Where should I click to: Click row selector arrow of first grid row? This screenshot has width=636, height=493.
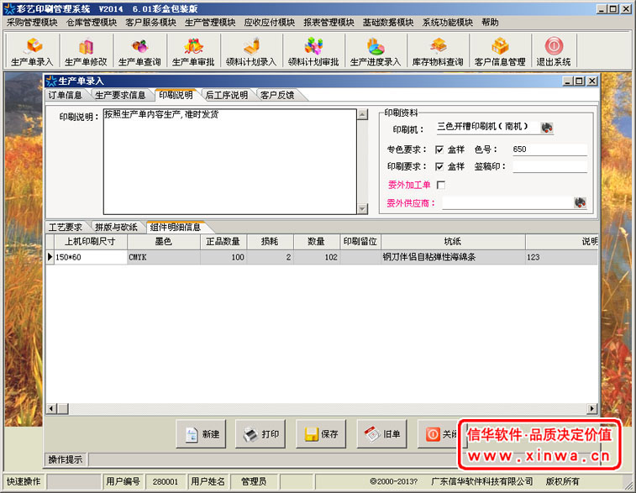coord(50,257)
